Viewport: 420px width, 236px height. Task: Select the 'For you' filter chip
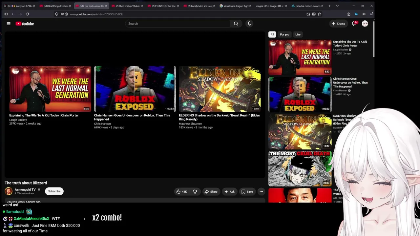pyautogui.click(x=284, y=34)
